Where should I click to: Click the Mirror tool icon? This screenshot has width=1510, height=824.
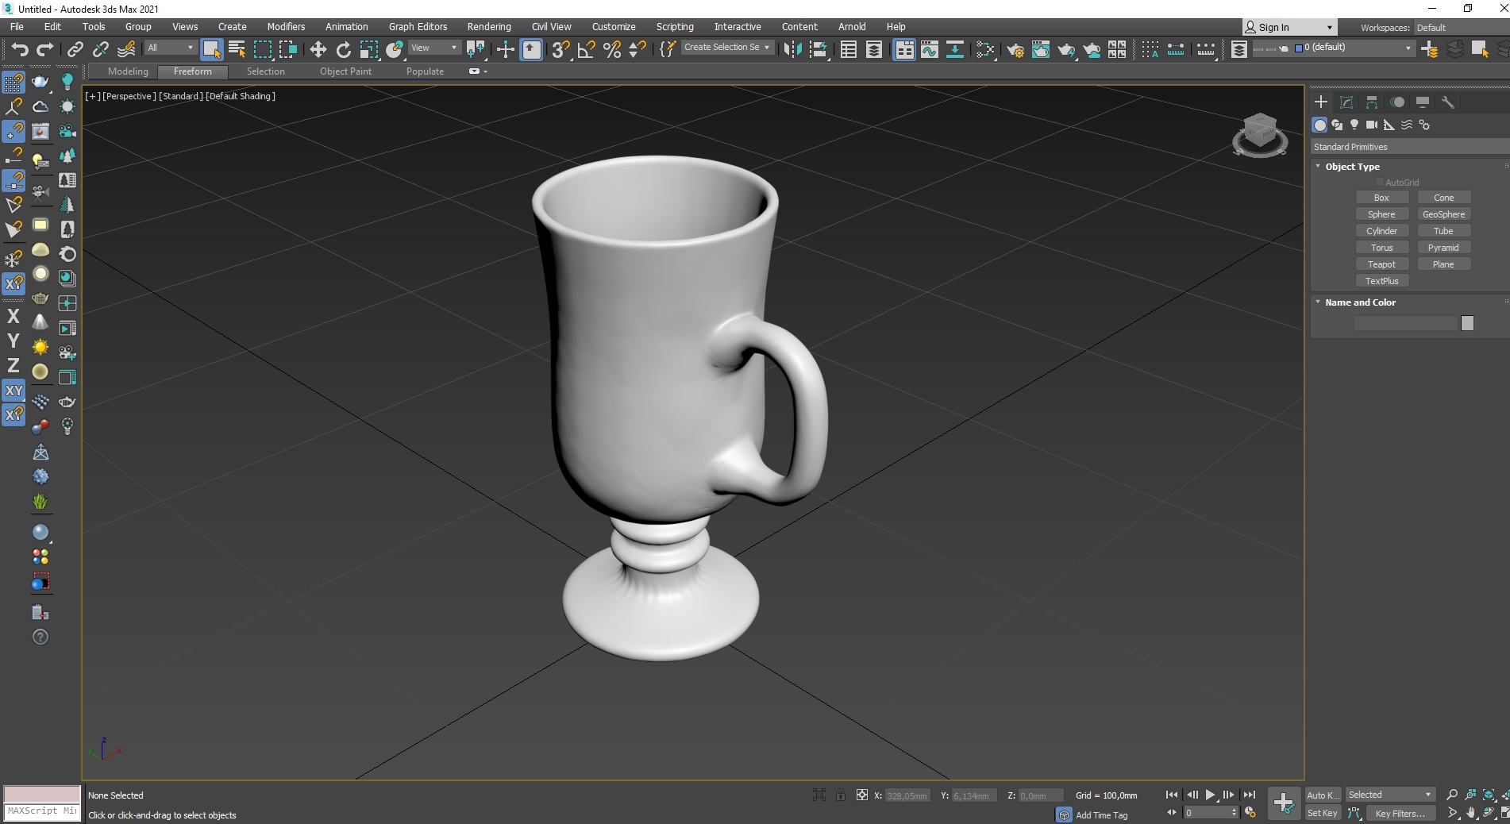792,49
